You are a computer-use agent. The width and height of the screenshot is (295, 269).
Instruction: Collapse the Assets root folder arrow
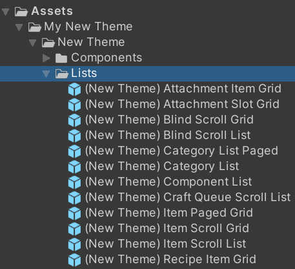6,12
